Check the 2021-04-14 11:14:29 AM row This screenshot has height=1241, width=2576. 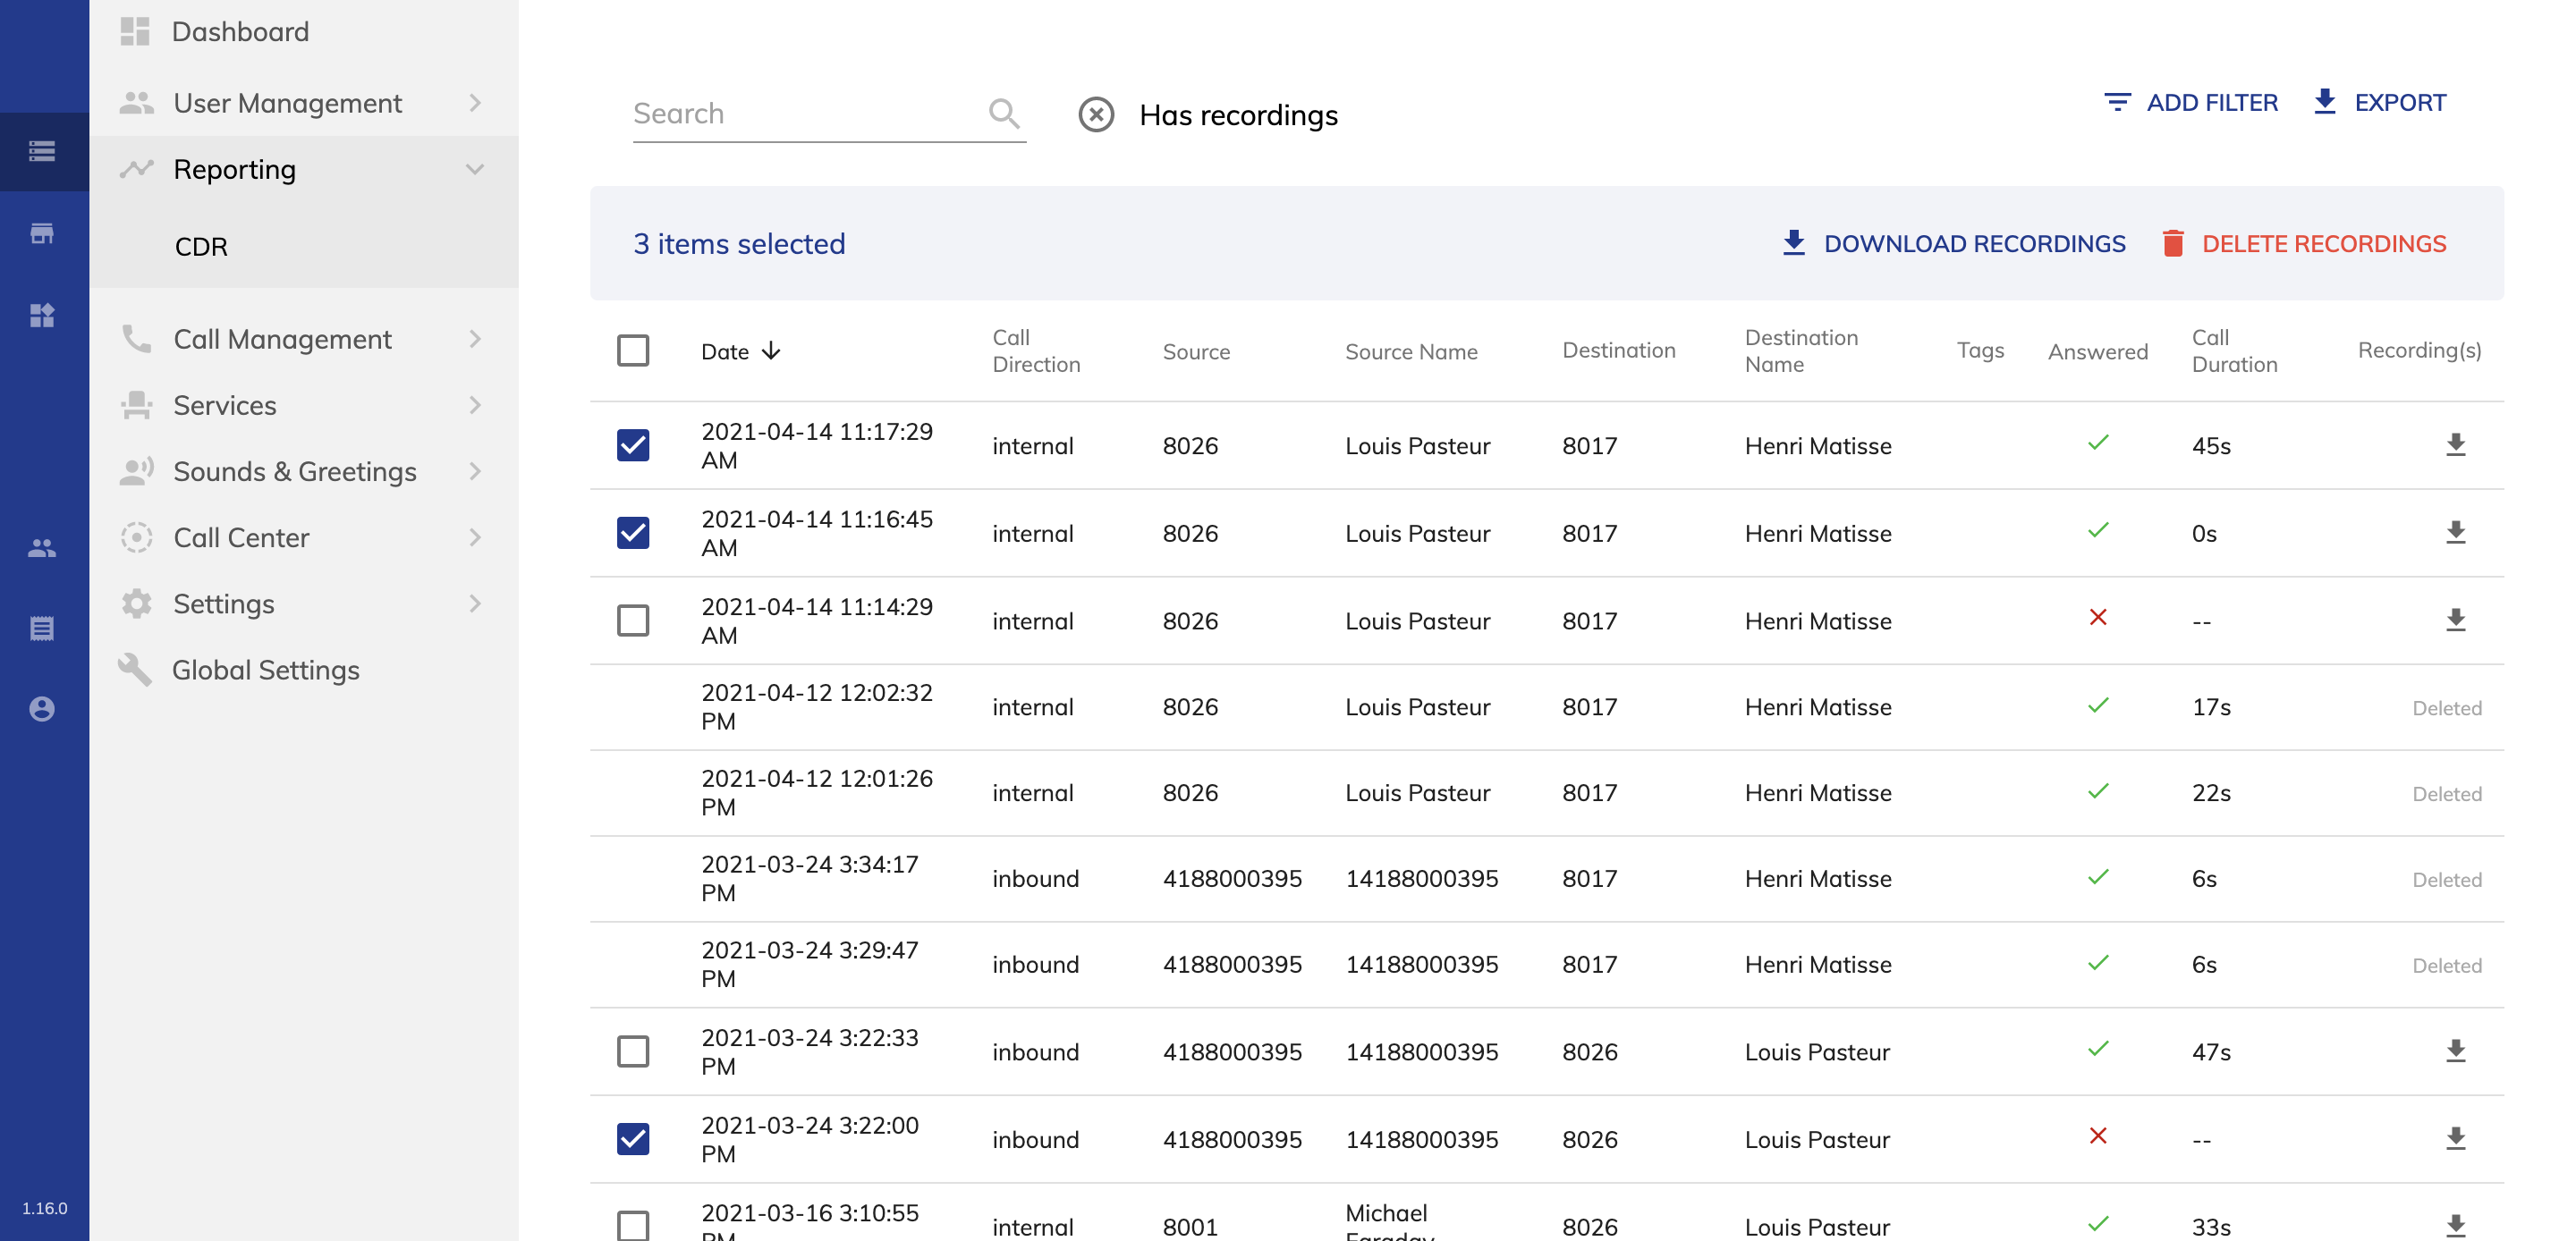(633, 620)
